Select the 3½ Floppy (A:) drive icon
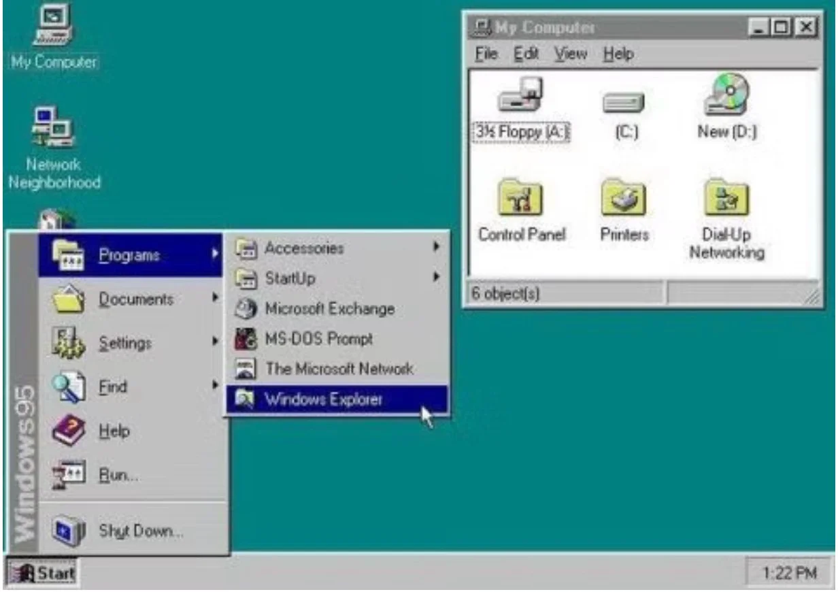This screenshot has height=592, width=838. click(x=521, y=95)
